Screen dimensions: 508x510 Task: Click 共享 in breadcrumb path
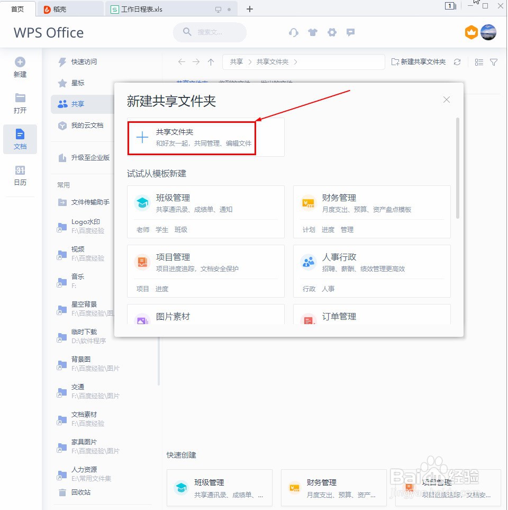[237, 62]
